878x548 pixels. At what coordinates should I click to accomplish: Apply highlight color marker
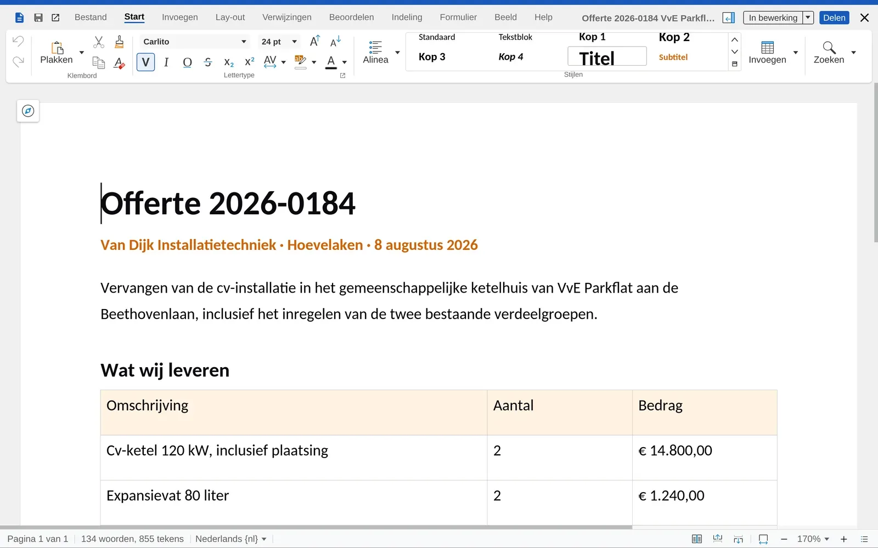tap(300, 62)
